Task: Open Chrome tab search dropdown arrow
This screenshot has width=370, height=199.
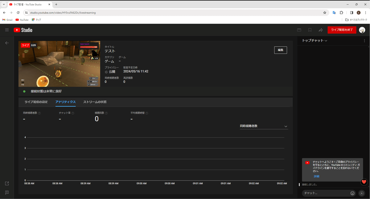Action: [3, 4]
